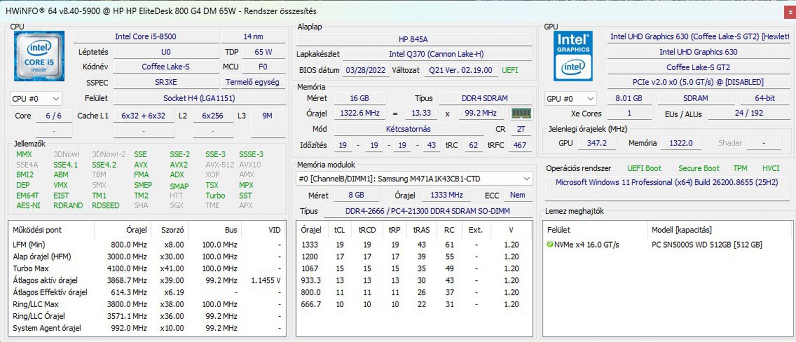Click the DDR4 SDRAM type field
The image size is (796, 342).
[485, 98]
